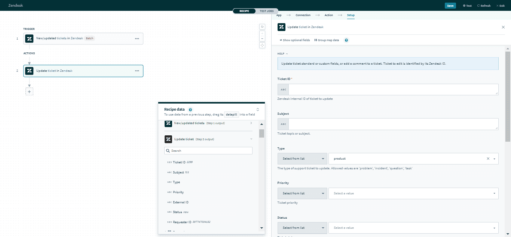Click the Recipe data help icon
511x237 pixels.
pyautogui.click(x=190, y=110)
